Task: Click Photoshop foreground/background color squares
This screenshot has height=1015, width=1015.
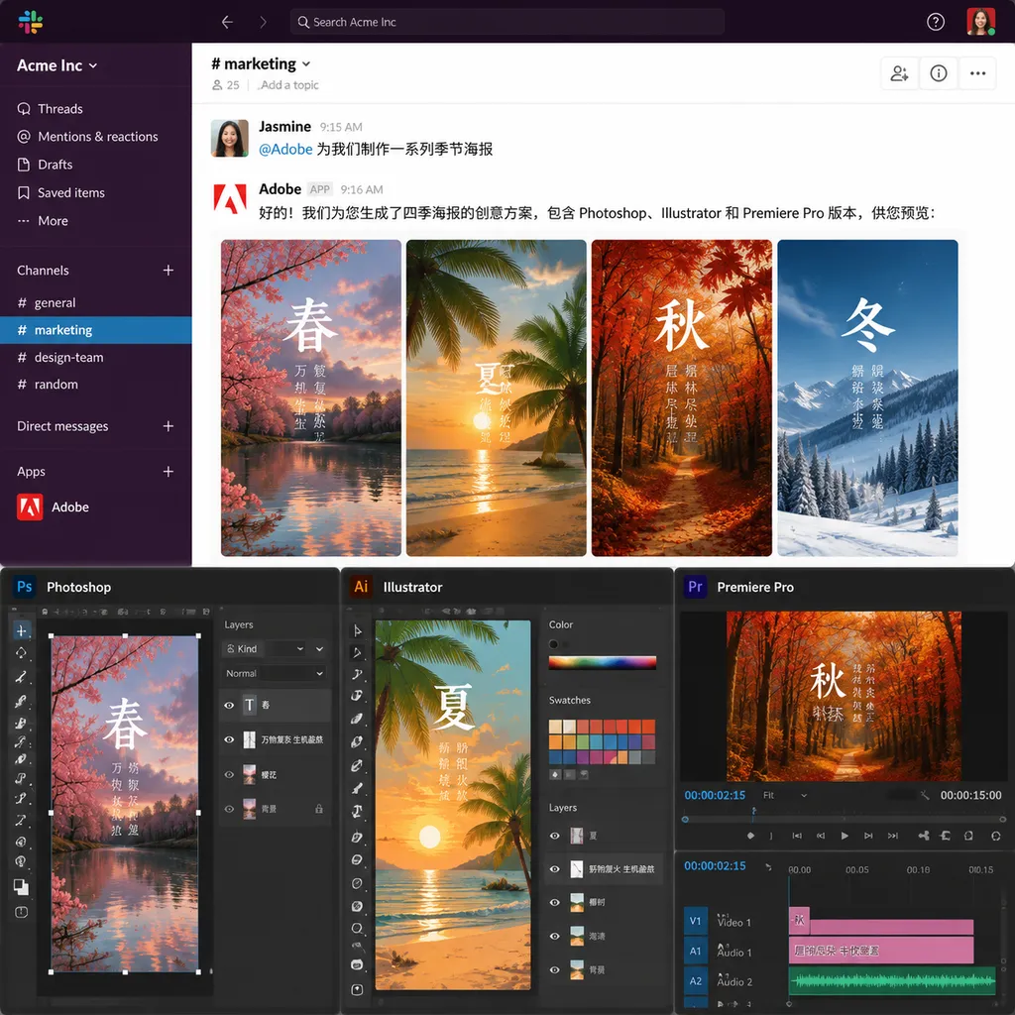Action: 21,887
